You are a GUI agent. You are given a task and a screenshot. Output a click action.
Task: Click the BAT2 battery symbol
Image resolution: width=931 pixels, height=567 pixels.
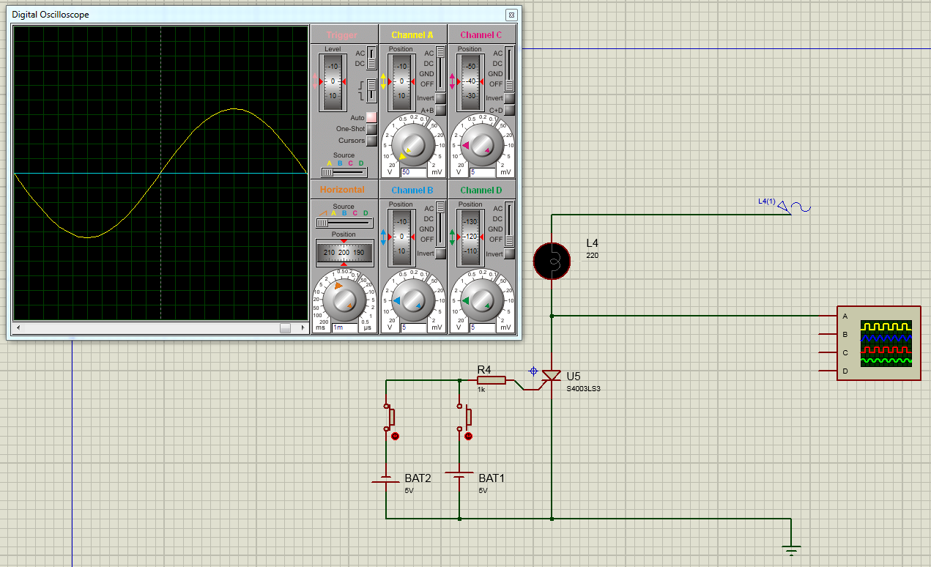386,481
